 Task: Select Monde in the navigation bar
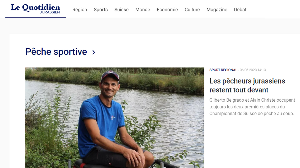coord(143,10)
